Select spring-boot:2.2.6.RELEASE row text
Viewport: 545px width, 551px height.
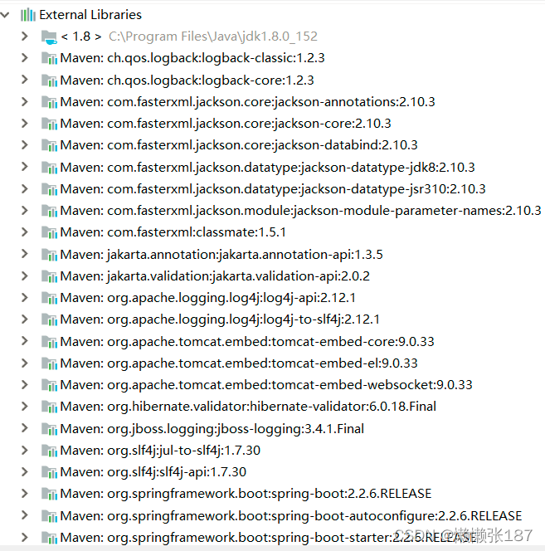(246, 494)
